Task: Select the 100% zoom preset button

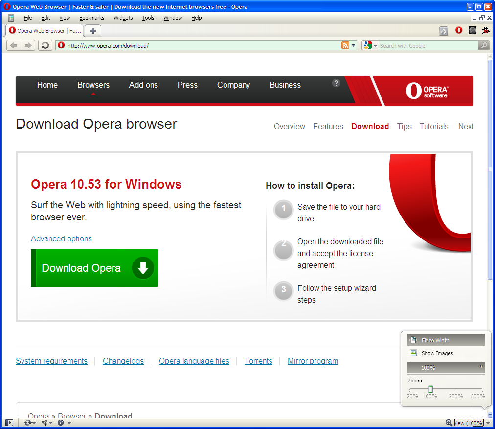Action: (x=446, y=368)
